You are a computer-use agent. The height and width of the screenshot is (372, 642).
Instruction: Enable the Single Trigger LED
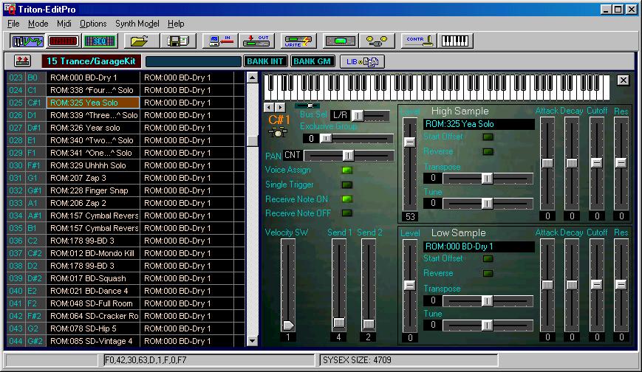coord(346,185)
